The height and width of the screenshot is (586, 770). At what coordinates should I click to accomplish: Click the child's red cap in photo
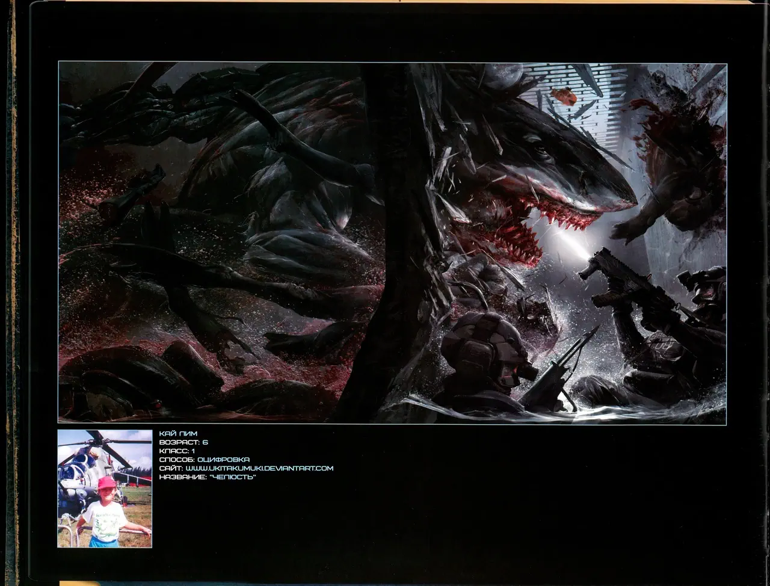click(106, 483)
